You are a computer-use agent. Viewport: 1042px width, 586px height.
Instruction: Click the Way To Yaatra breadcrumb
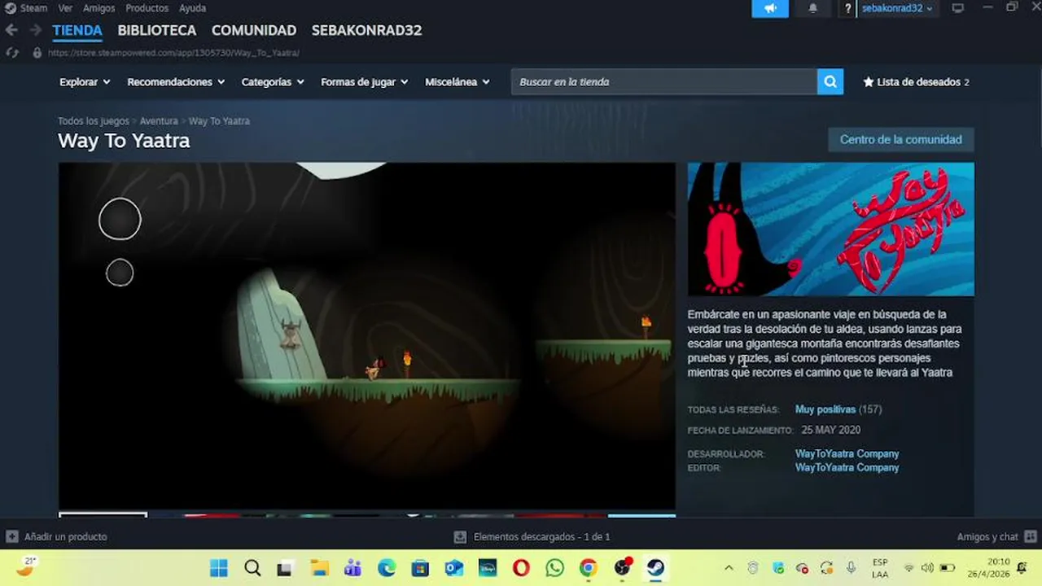pos(219,120)
